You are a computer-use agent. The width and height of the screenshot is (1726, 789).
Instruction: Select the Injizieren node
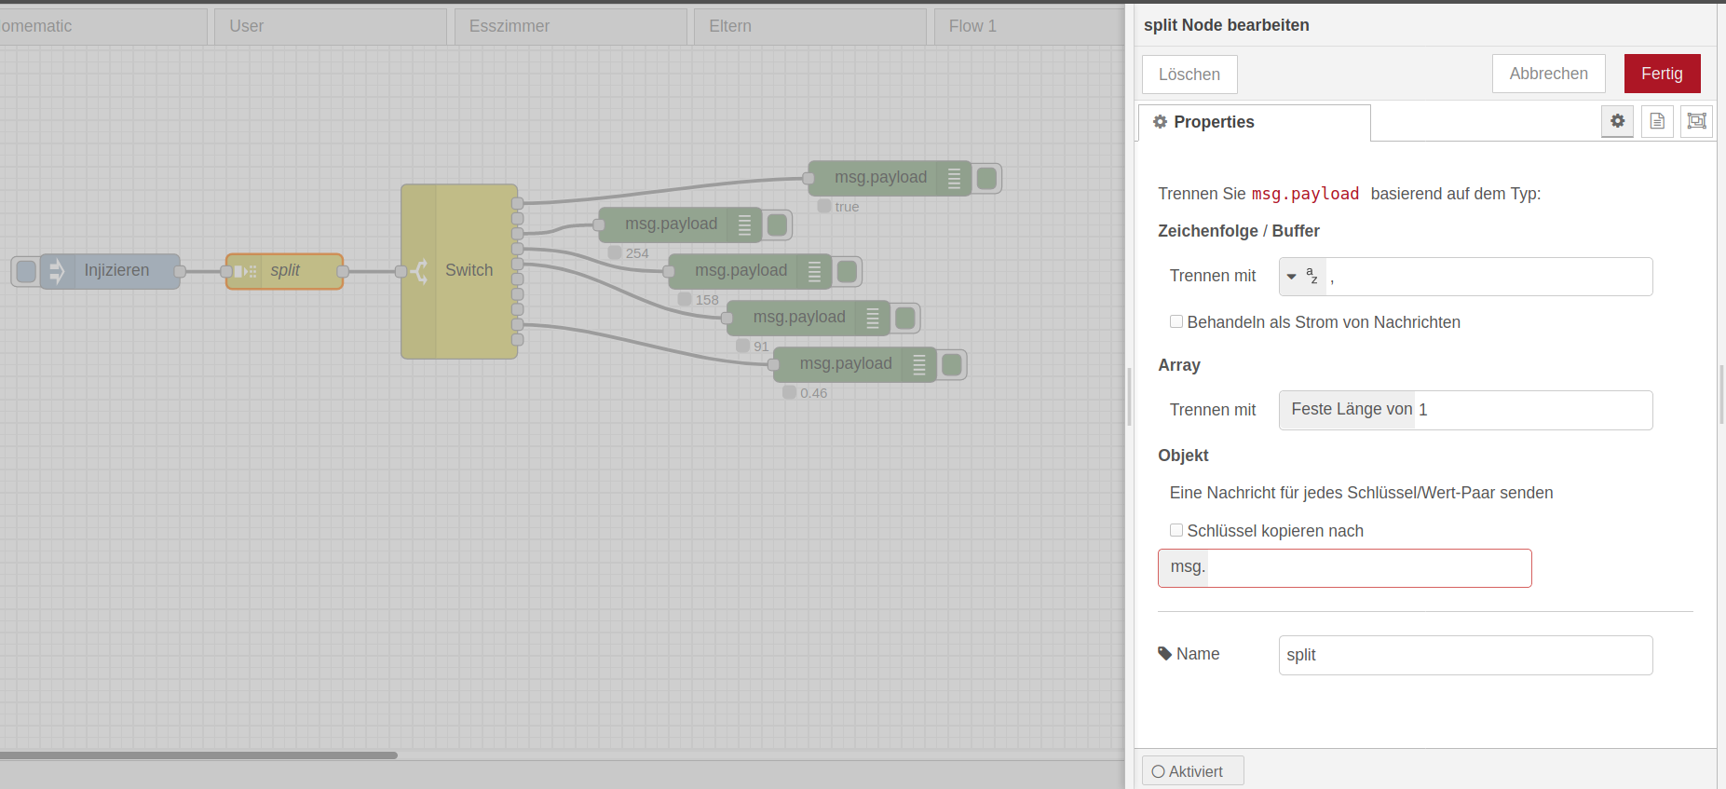(x=110, y=271)
